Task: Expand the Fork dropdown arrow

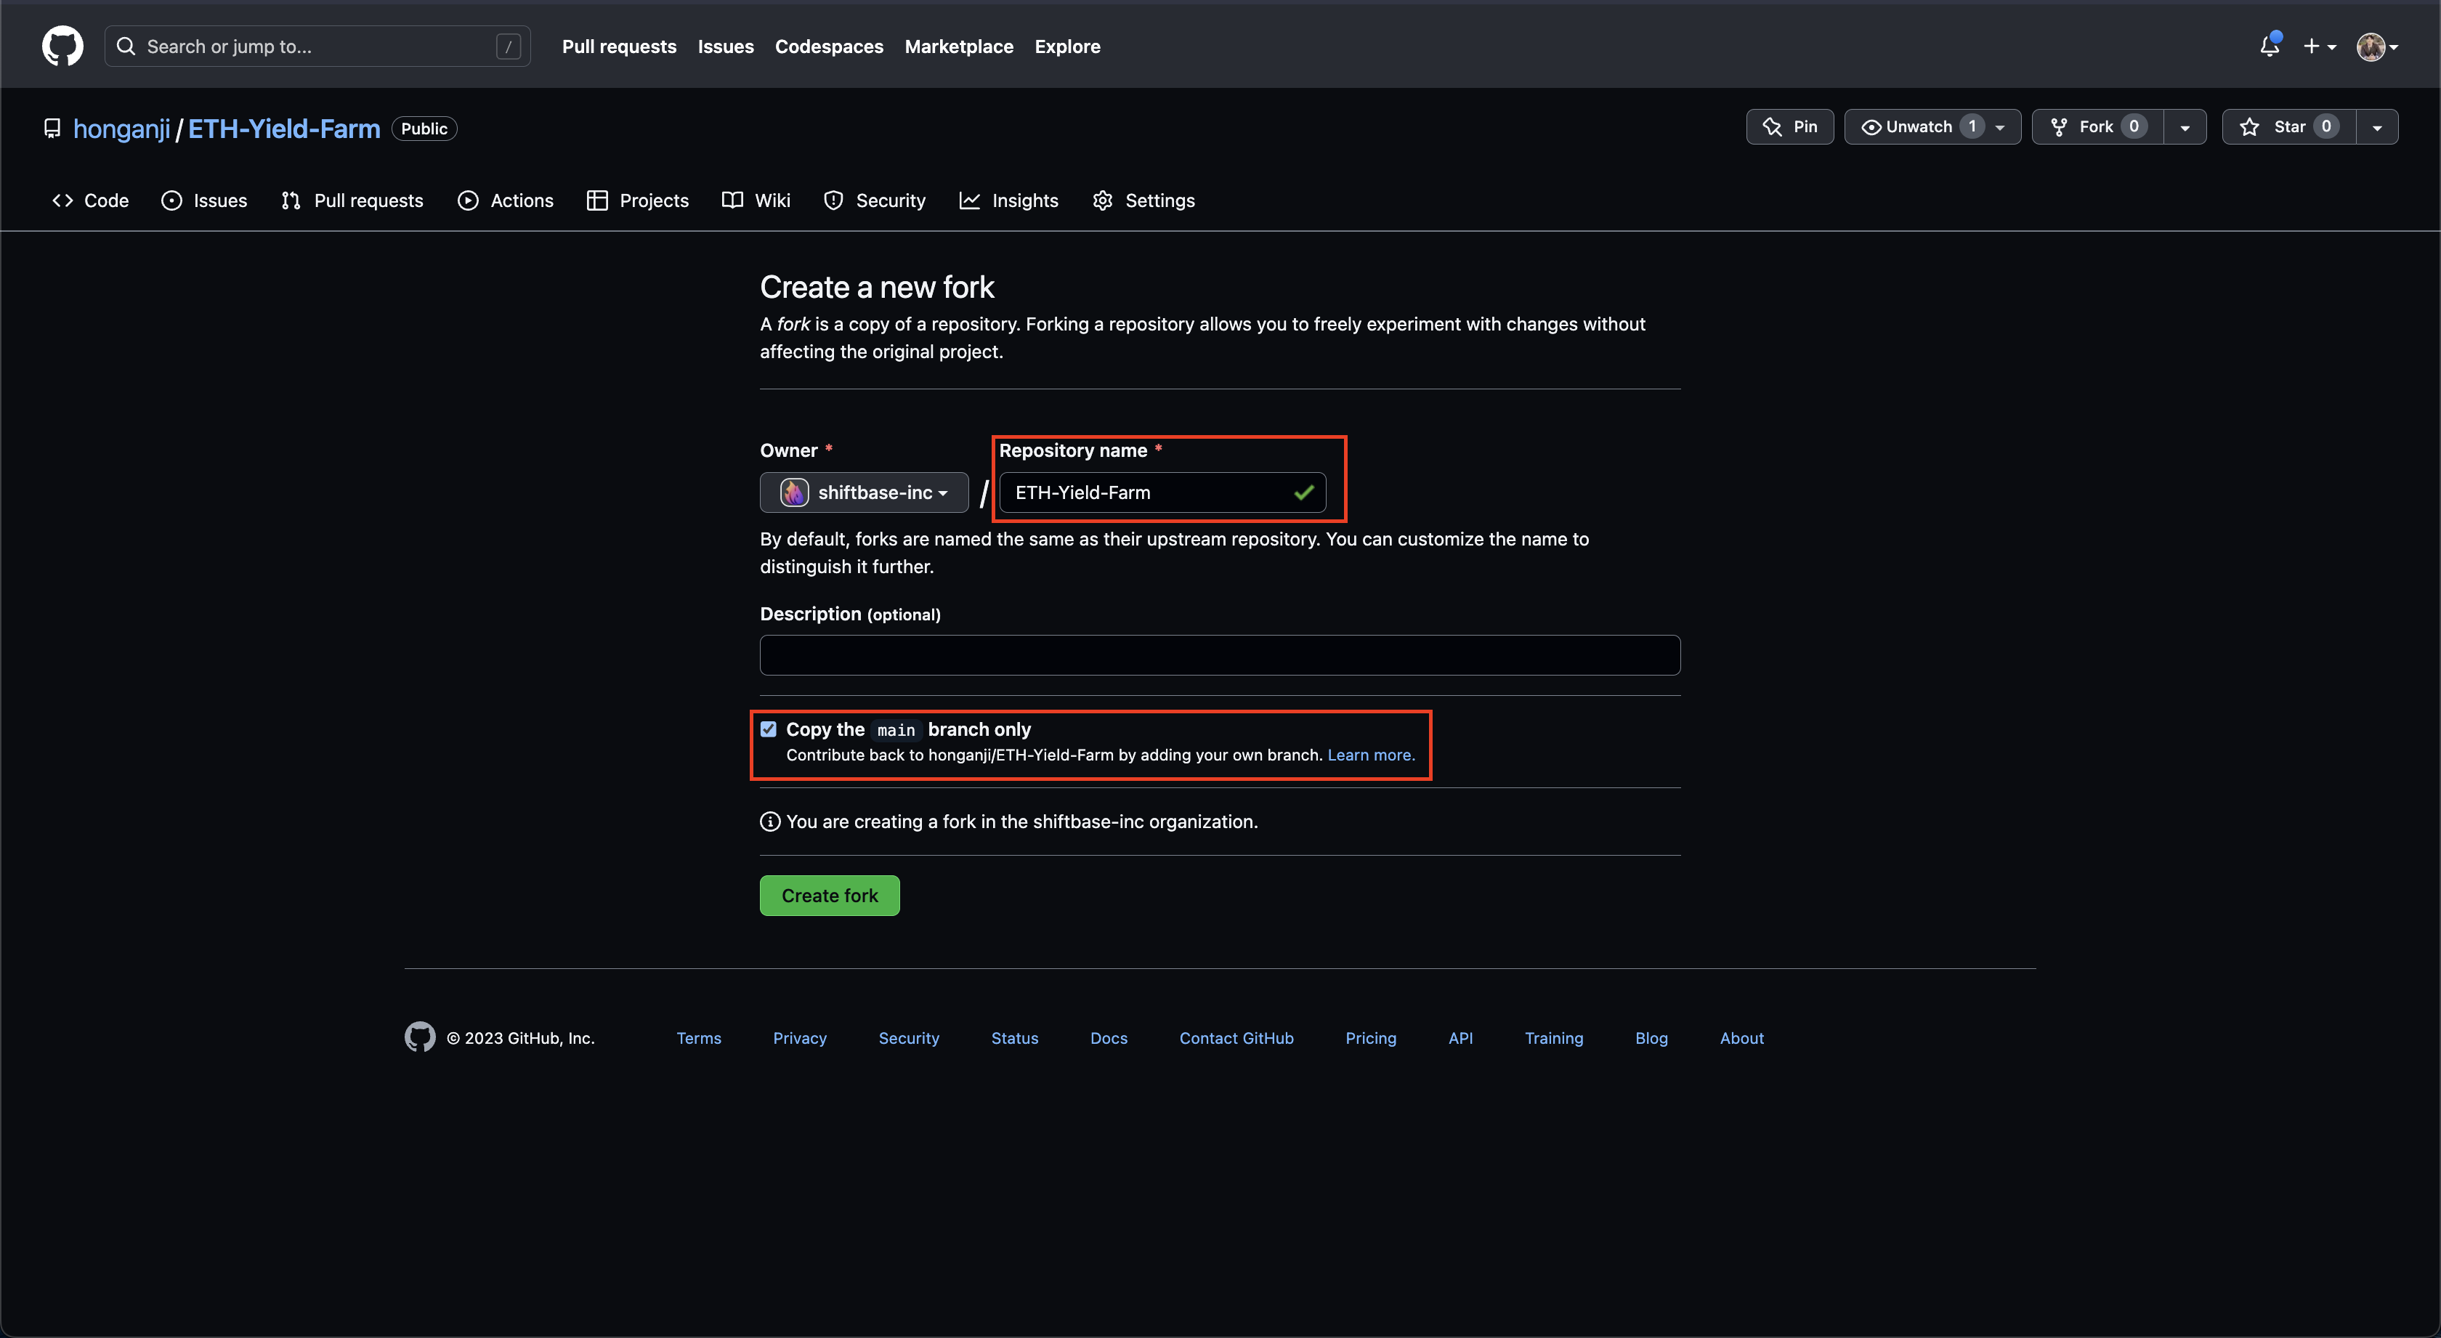Action: 2185,127
